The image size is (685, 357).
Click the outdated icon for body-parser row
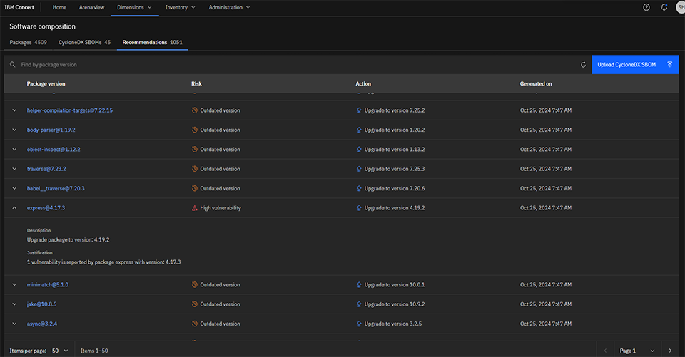point(194,130)
